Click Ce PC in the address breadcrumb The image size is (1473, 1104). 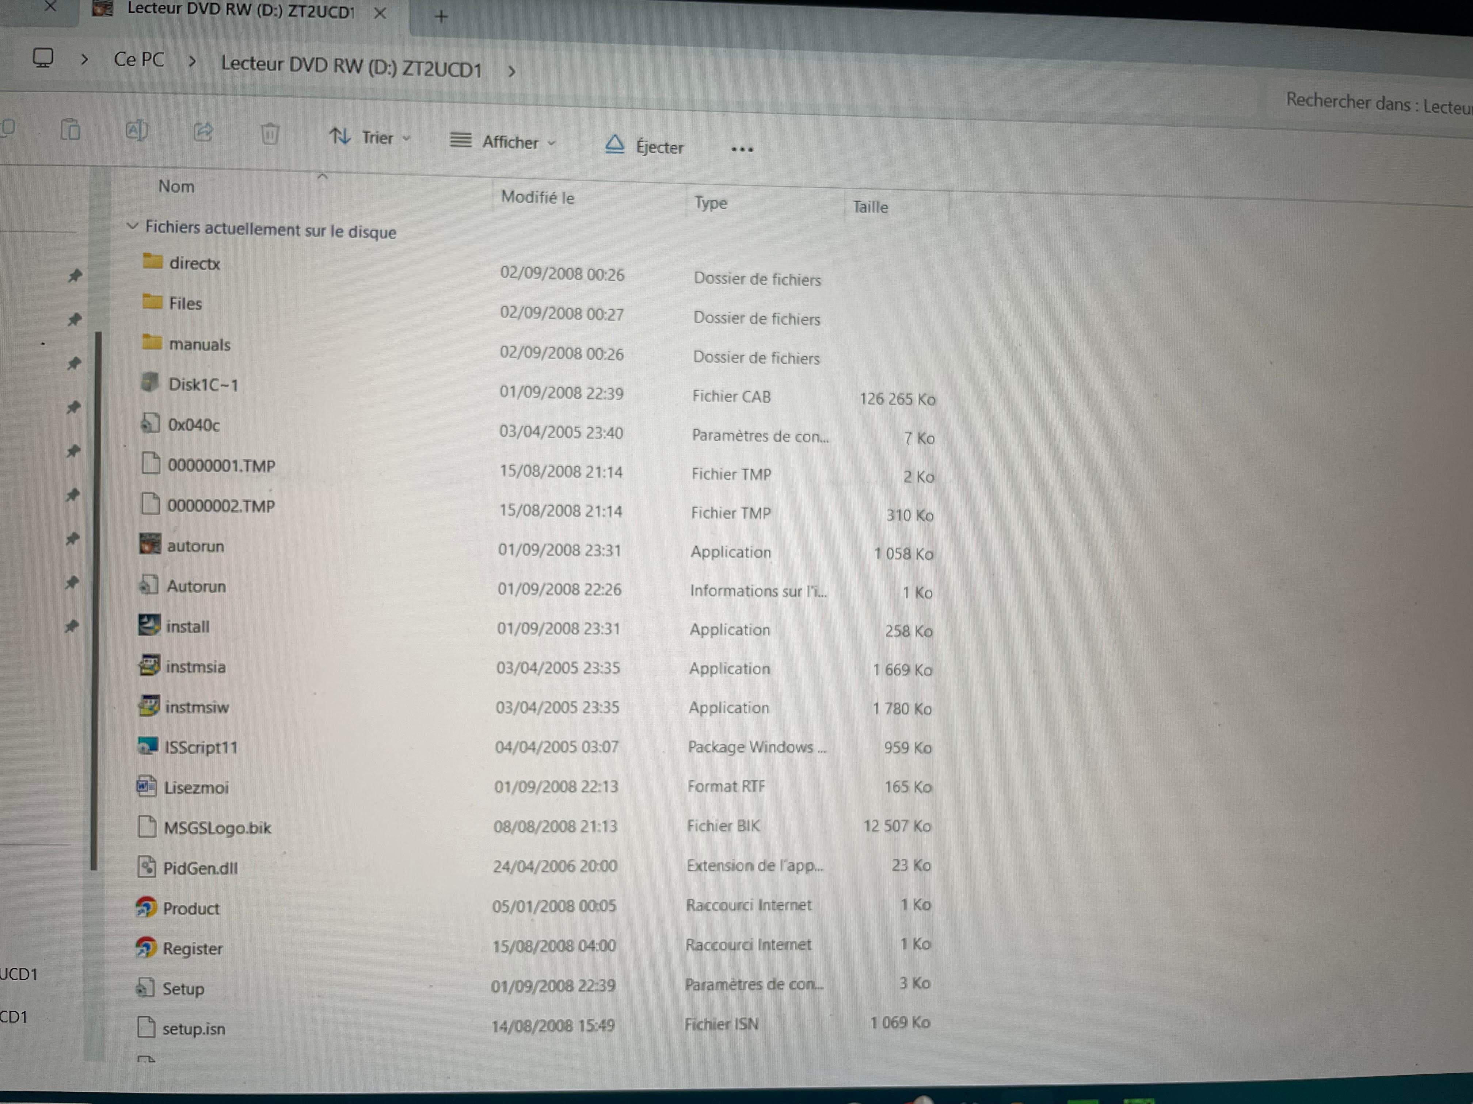pos(138,60)
